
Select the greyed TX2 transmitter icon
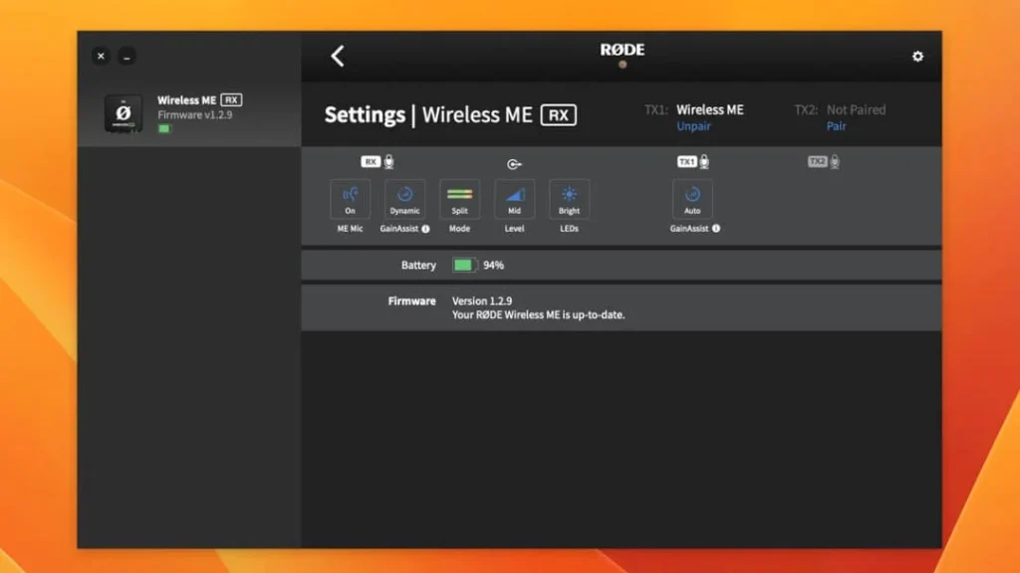[823, 161]
